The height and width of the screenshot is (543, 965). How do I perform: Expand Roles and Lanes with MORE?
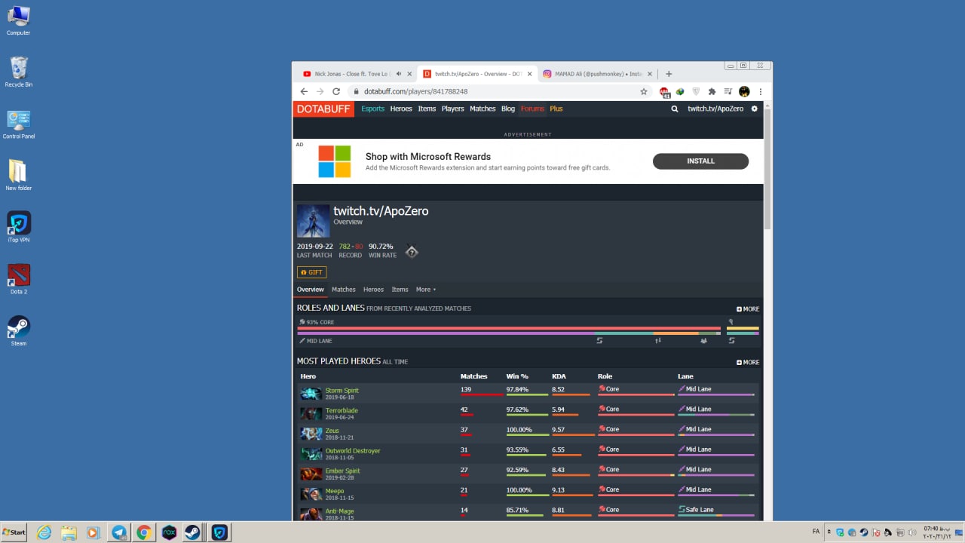748,309
